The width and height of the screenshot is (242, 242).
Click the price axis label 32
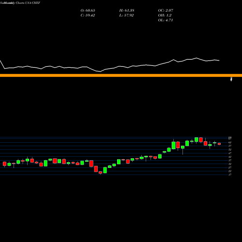(230, 164)
